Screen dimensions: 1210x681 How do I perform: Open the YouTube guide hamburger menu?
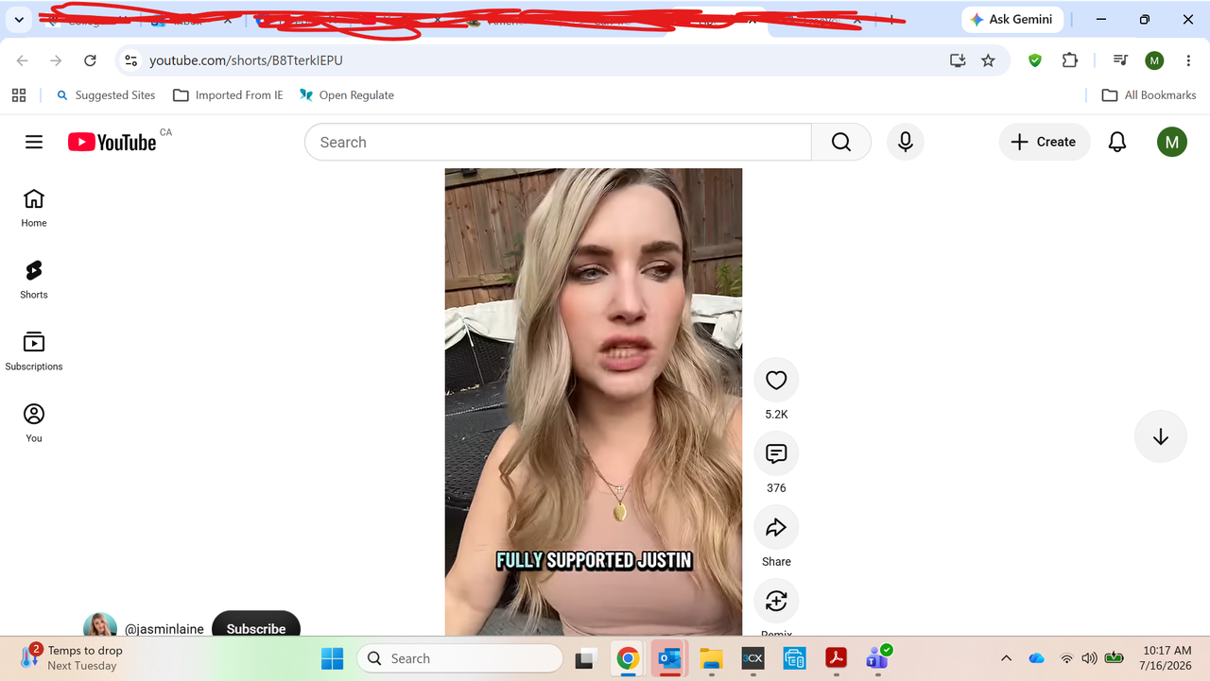pyautogui.click(x=34, y=142)
